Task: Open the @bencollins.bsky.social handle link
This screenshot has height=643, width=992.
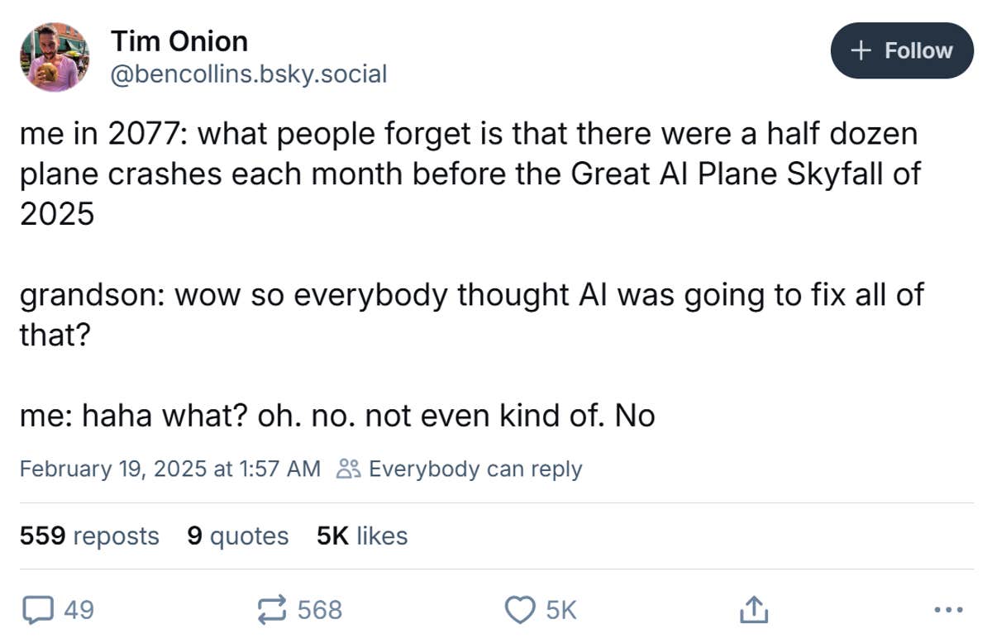Action: point(249,74)
